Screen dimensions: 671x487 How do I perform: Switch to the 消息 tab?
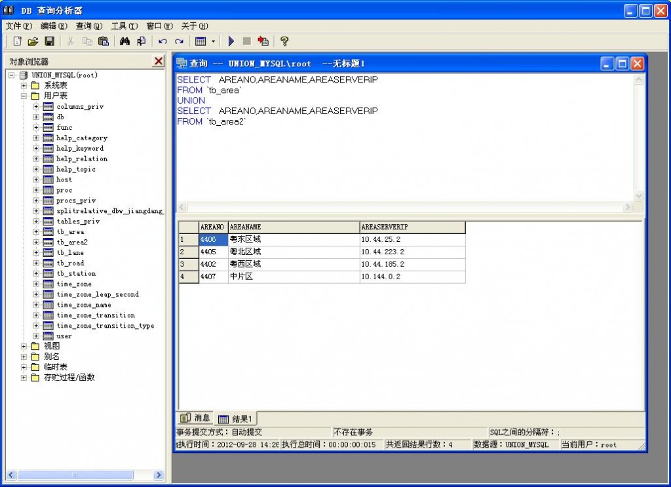tap(195, 418)
